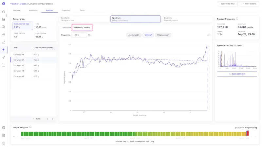Step to next sample in navigator
The image size is (262, 147).
pyautogui.click(x=251, y=137)
